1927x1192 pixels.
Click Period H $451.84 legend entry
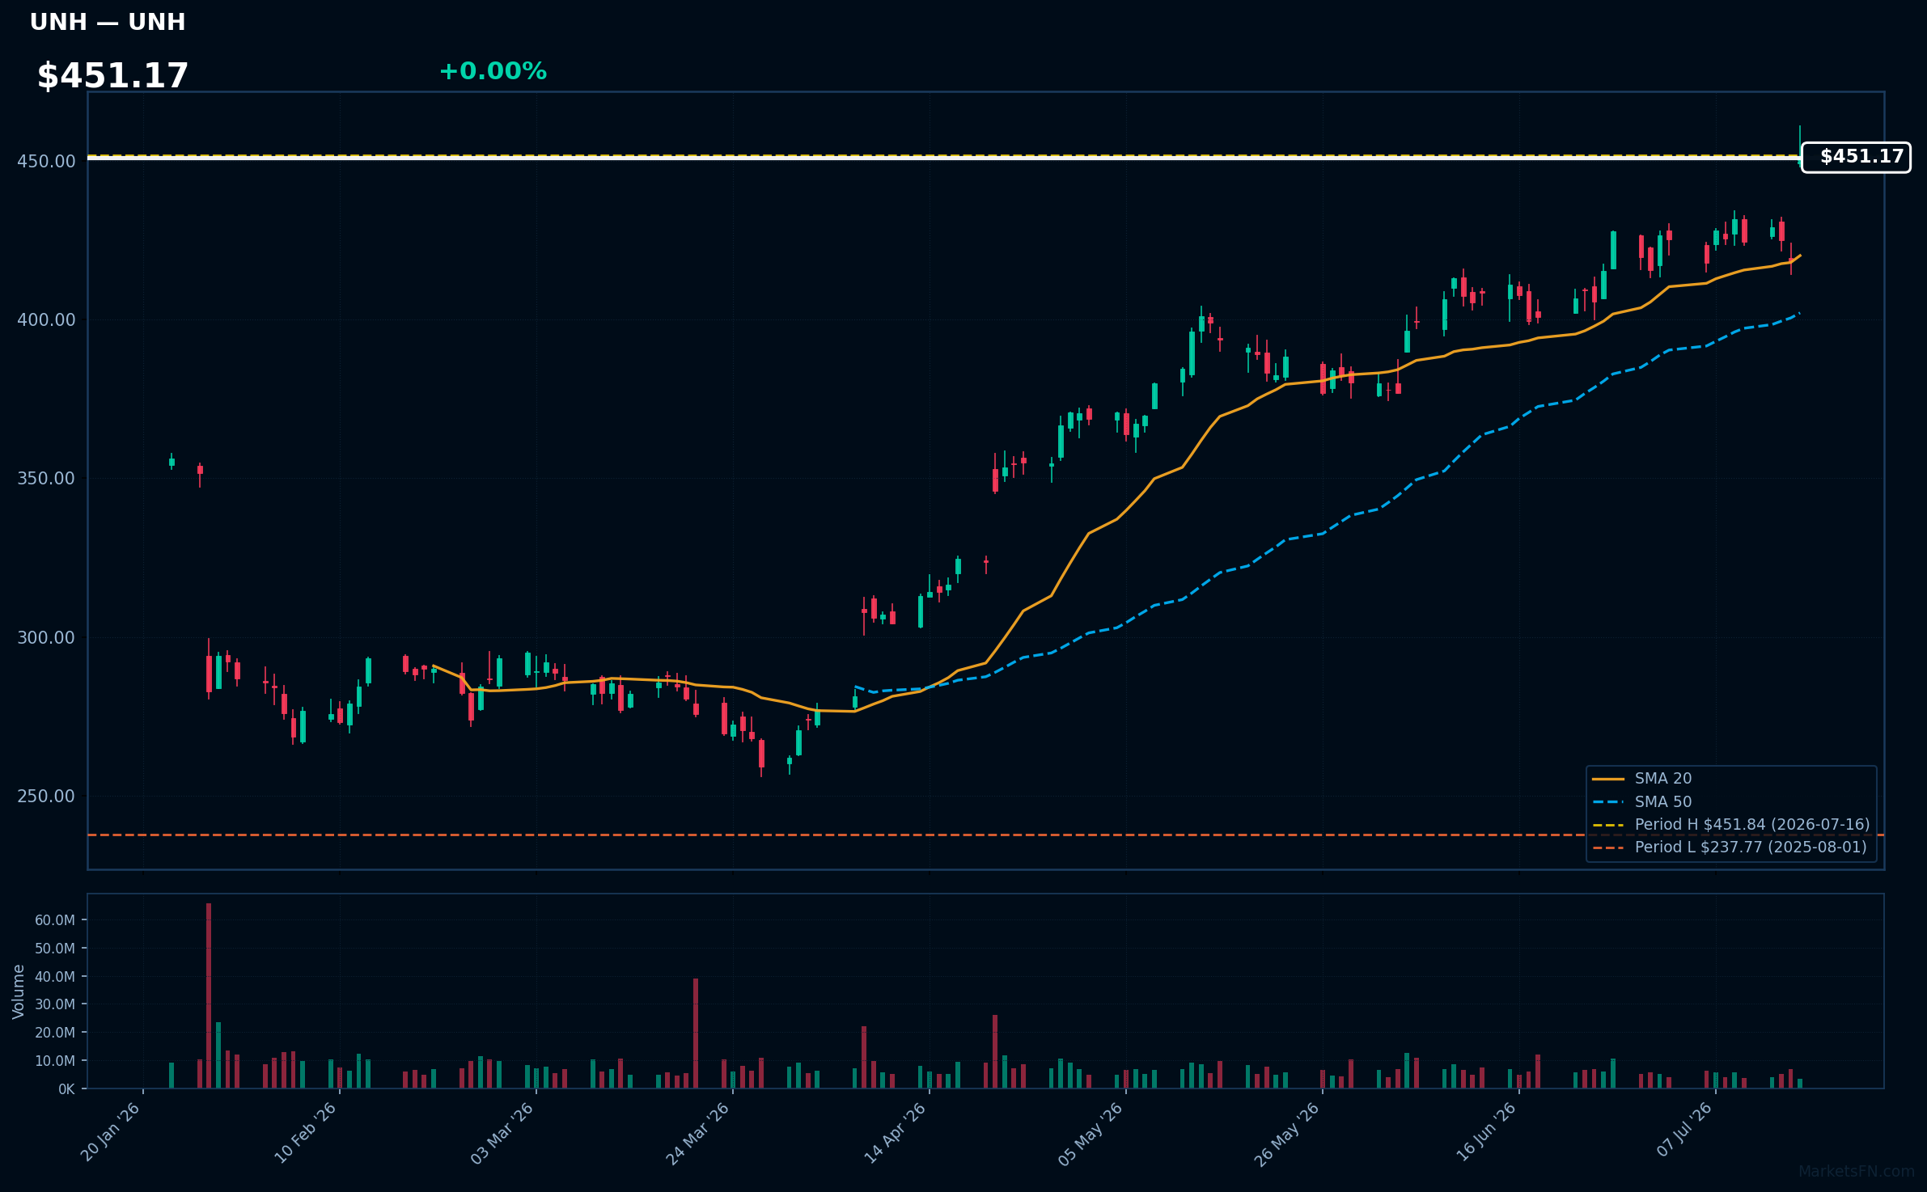(1751, 825)
